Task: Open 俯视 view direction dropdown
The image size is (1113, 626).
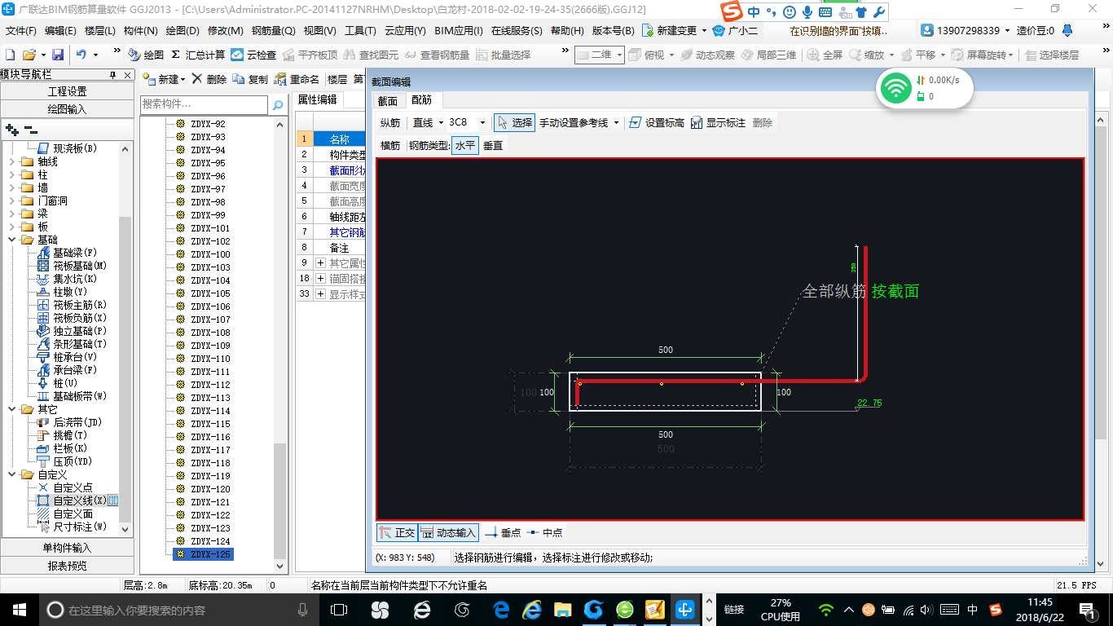Action: pyautogui.click(x=671, y=55)
